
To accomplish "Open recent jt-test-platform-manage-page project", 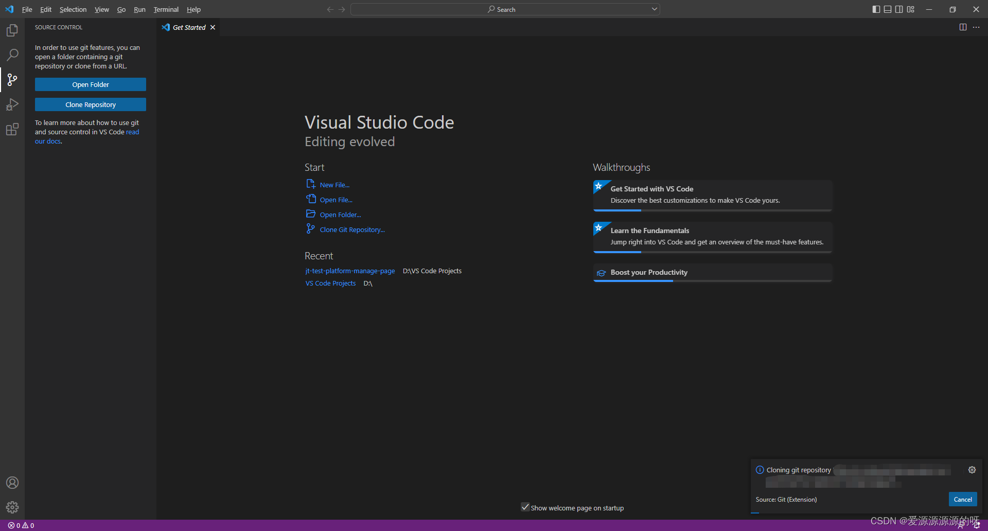I will [x=350, y=271].
